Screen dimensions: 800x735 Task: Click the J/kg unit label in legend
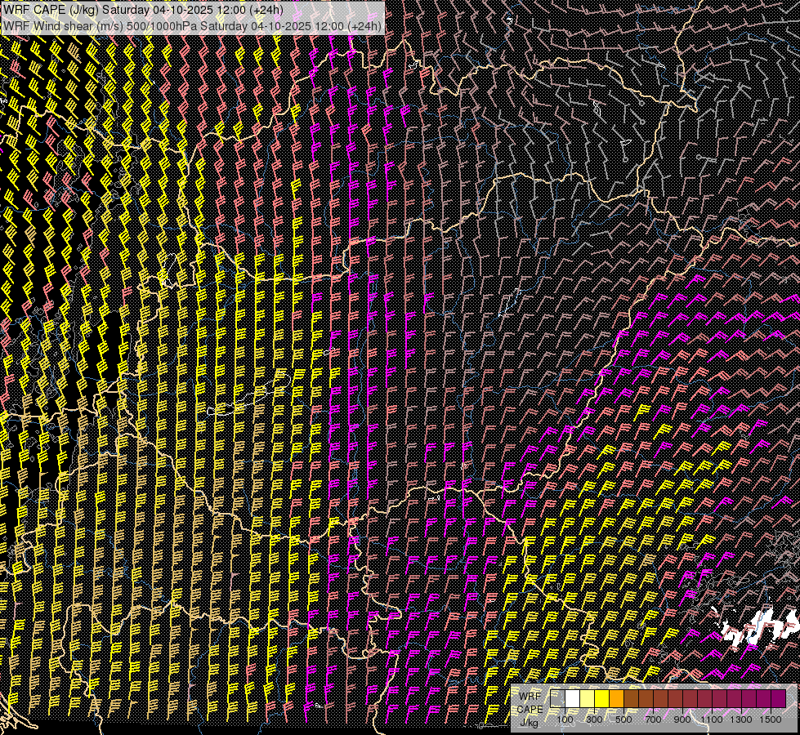[x=530, y=723]
